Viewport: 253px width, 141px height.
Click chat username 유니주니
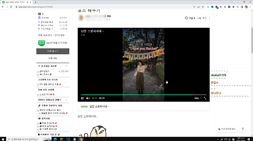216,93
